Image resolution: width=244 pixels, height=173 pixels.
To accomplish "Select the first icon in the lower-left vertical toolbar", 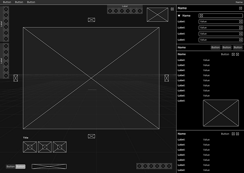I will (6, 46).
